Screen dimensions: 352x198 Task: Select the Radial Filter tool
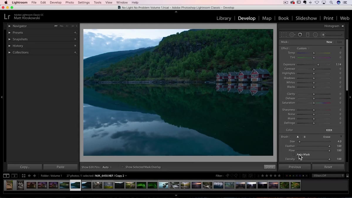[315, 35]
